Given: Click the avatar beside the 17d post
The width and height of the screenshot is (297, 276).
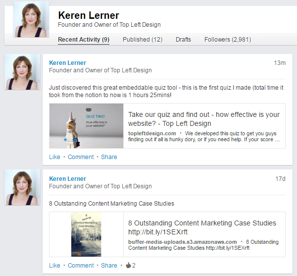Looking at the screenshot, I should (x=22, y=187).
